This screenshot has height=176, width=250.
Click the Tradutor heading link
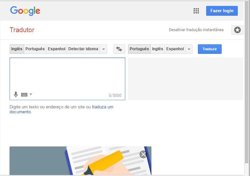coord(22,30)
